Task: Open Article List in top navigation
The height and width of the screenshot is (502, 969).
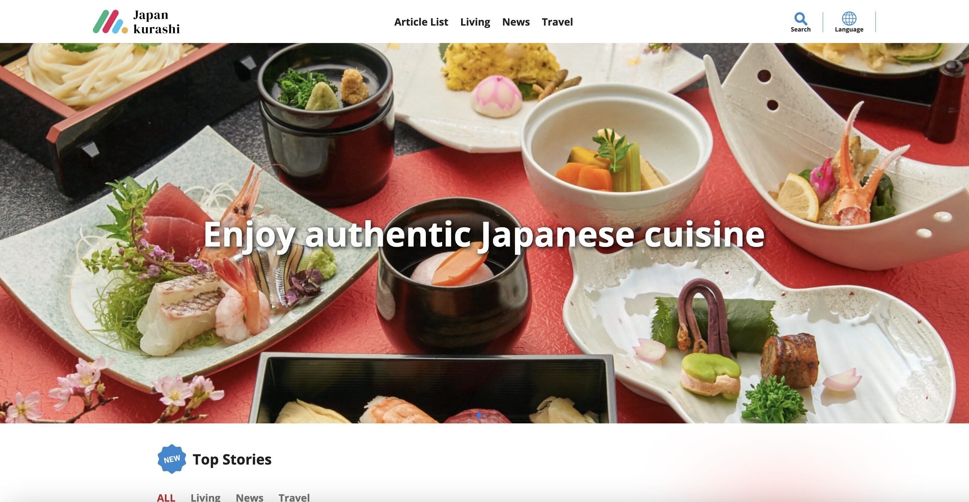Action: click(421, 22)
